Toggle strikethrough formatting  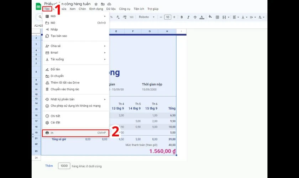coord(195,17)
